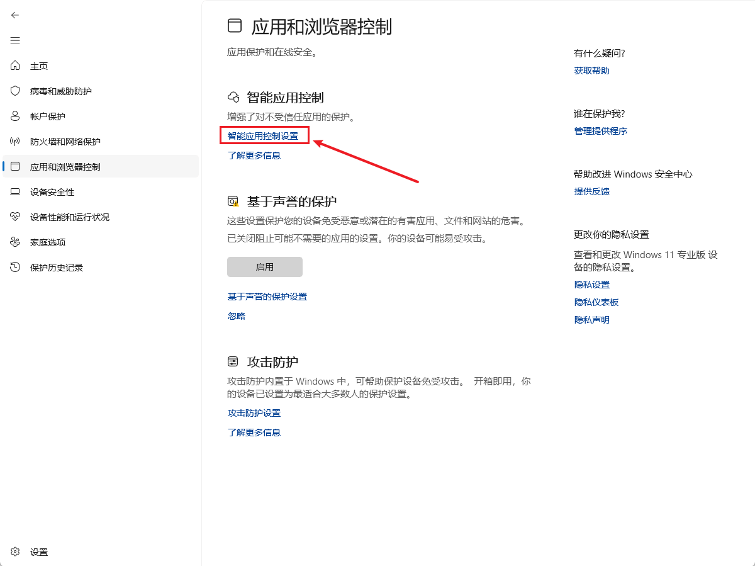
Task: Open 隐私仪表板 link
Action: point(596,302)
